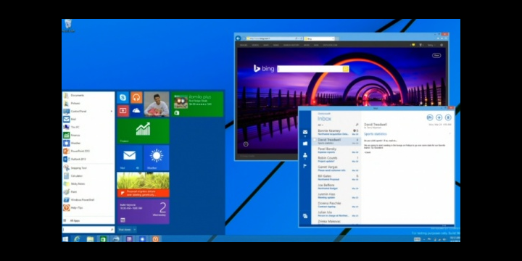Click the Delete trash icon in Mail
Viewport: 522px width, 261px height.
[448, 117]
